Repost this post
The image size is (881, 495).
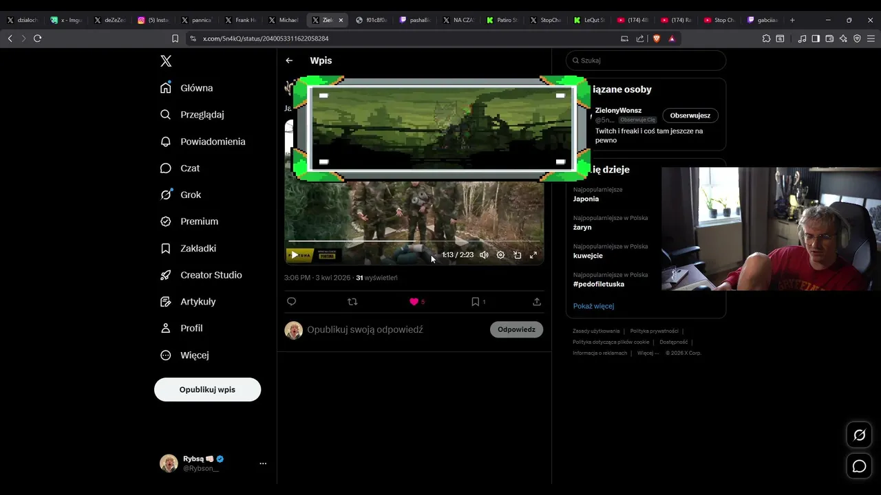352,302
